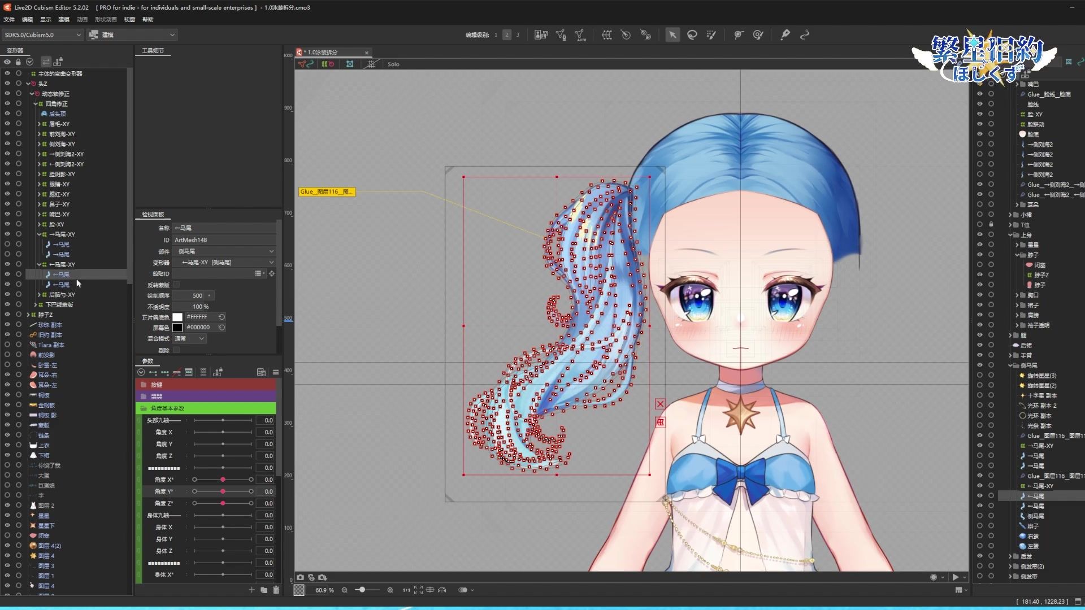Viewport: 1085px width, 610px height.
Task: Select the arrow selection tool in top toolbar
Action: (672, 35)
